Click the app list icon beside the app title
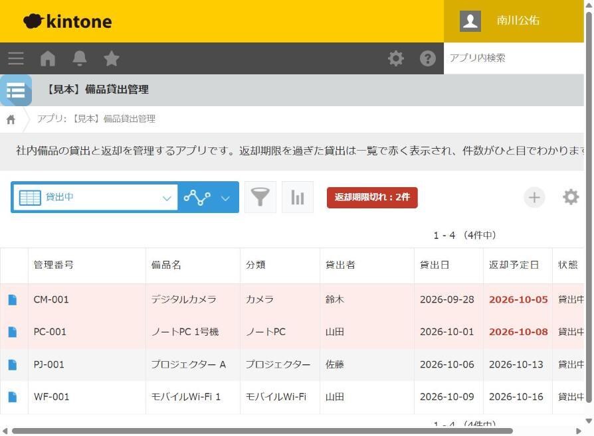The image size is (594, 436). (16, 90)
